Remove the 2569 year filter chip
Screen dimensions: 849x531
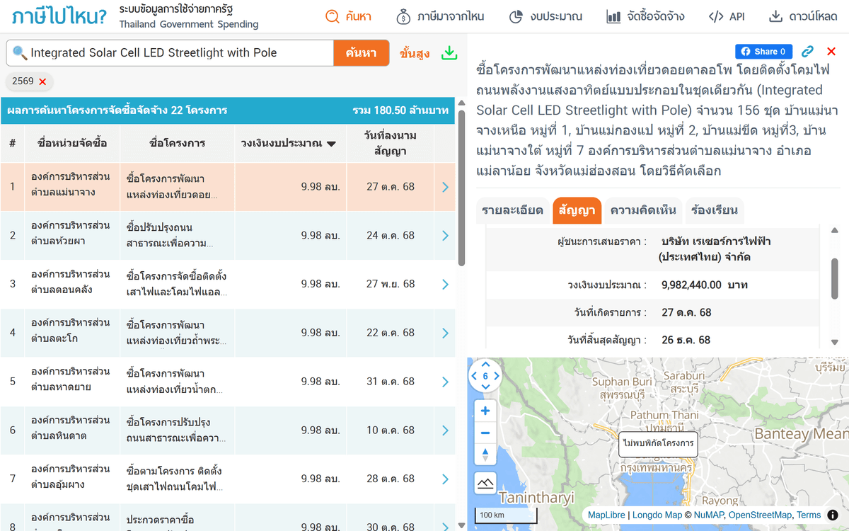pos(42,81)
